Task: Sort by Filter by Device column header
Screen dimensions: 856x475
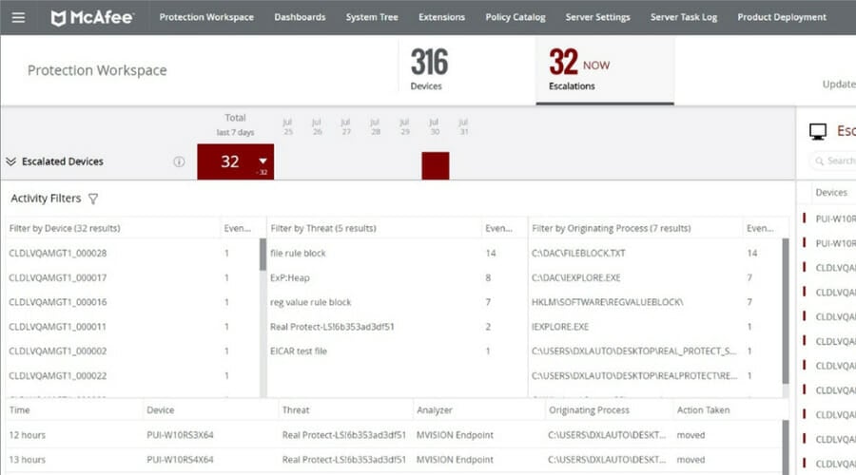Action: click(65, 228)
